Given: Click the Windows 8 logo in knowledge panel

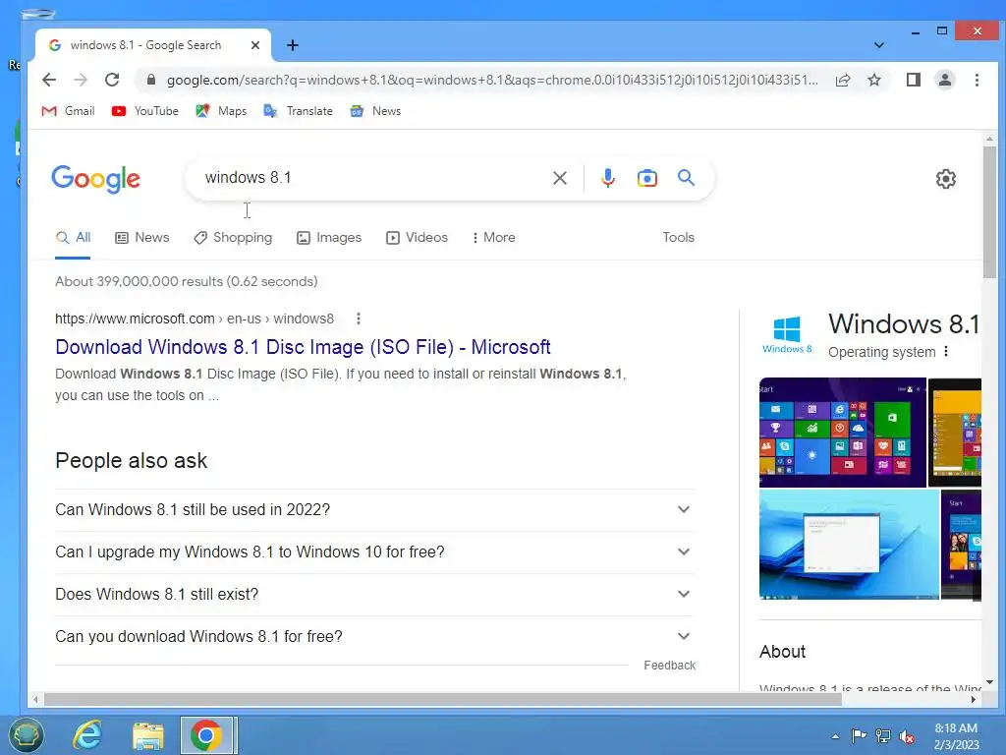Looking at the screenshot, I should [787, 334].
